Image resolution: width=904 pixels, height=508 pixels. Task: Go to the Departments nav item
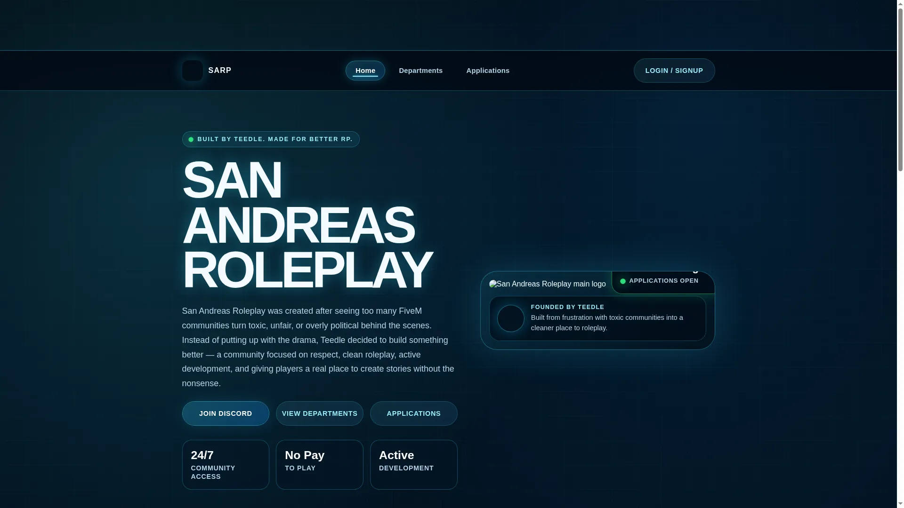click(420, 71)
